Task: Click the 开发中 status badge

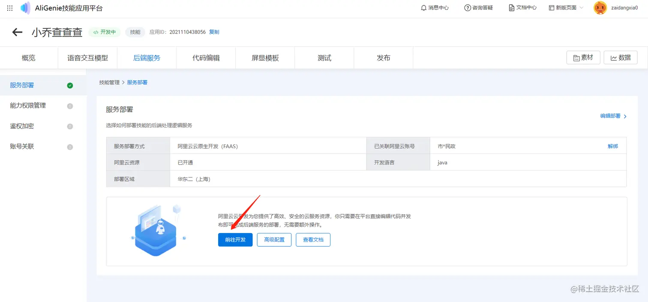Action: coord(105,32)
